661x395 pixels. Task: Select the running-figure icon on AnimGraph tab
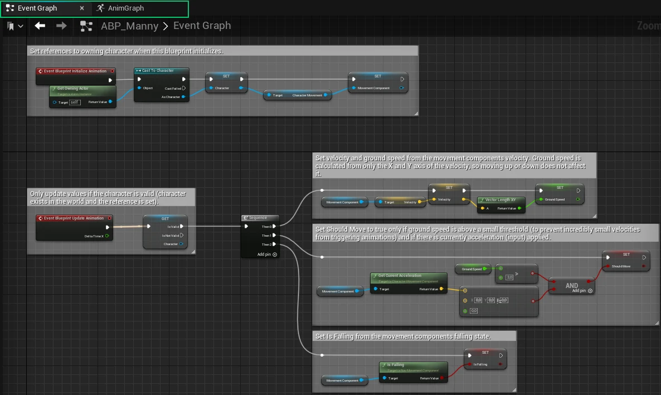[101, 8]
